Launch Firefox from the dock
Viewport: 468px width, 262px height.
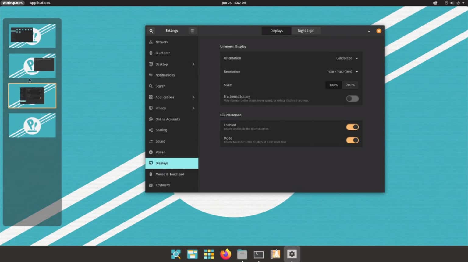pyautogui.click(x=225, y=254)
